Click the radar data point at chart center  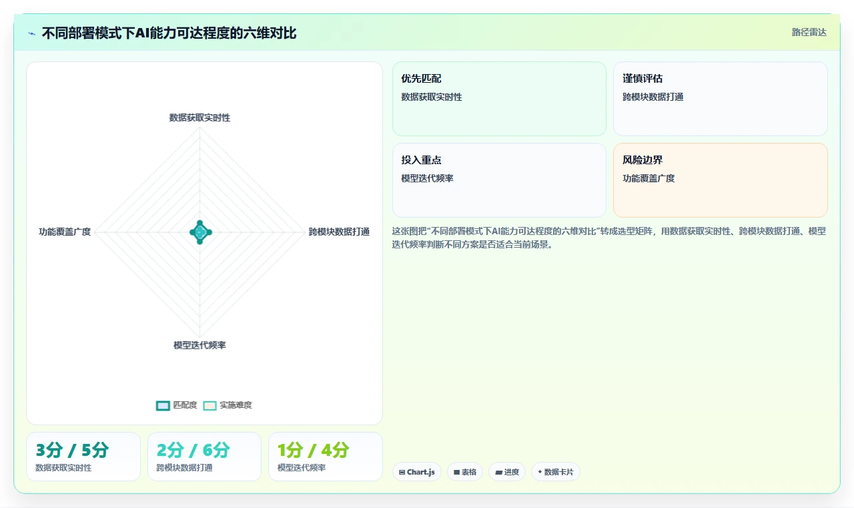(x=199, y=232)
